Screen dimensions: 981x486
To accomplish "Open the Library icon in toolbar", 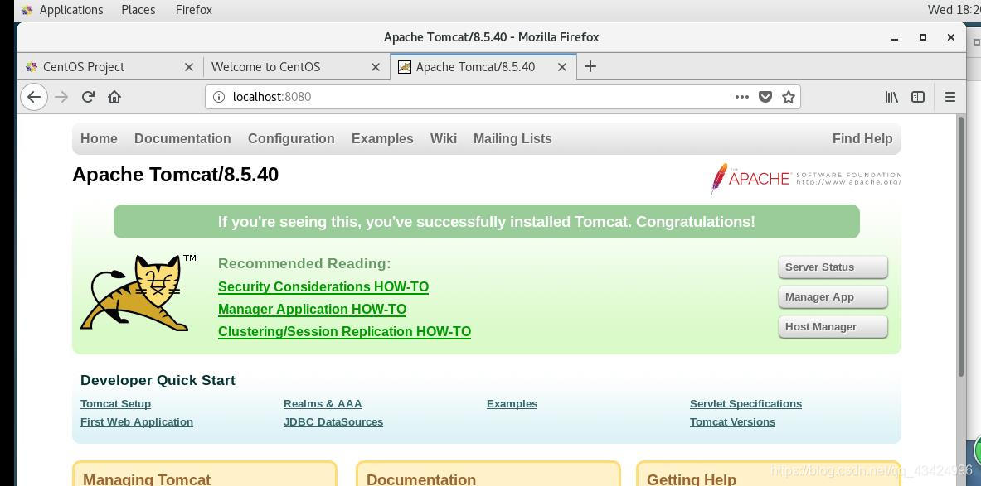I will tap(891, 97).
